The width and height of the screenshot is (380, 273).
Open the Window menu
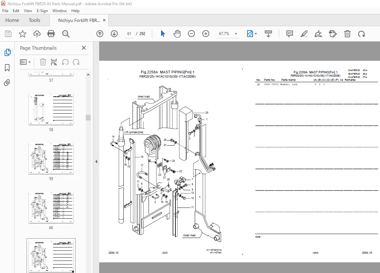pyautogui.click(x=59, y=11)
